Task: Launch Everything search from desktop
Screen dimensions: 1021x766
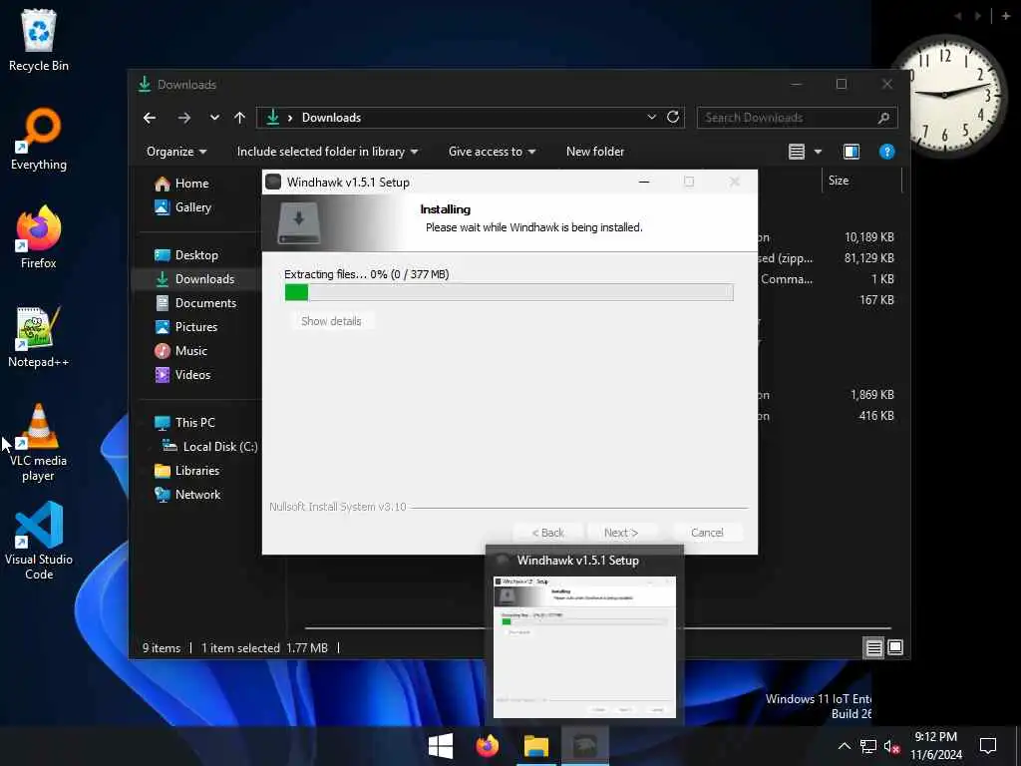Action: (x=39, y=140)
